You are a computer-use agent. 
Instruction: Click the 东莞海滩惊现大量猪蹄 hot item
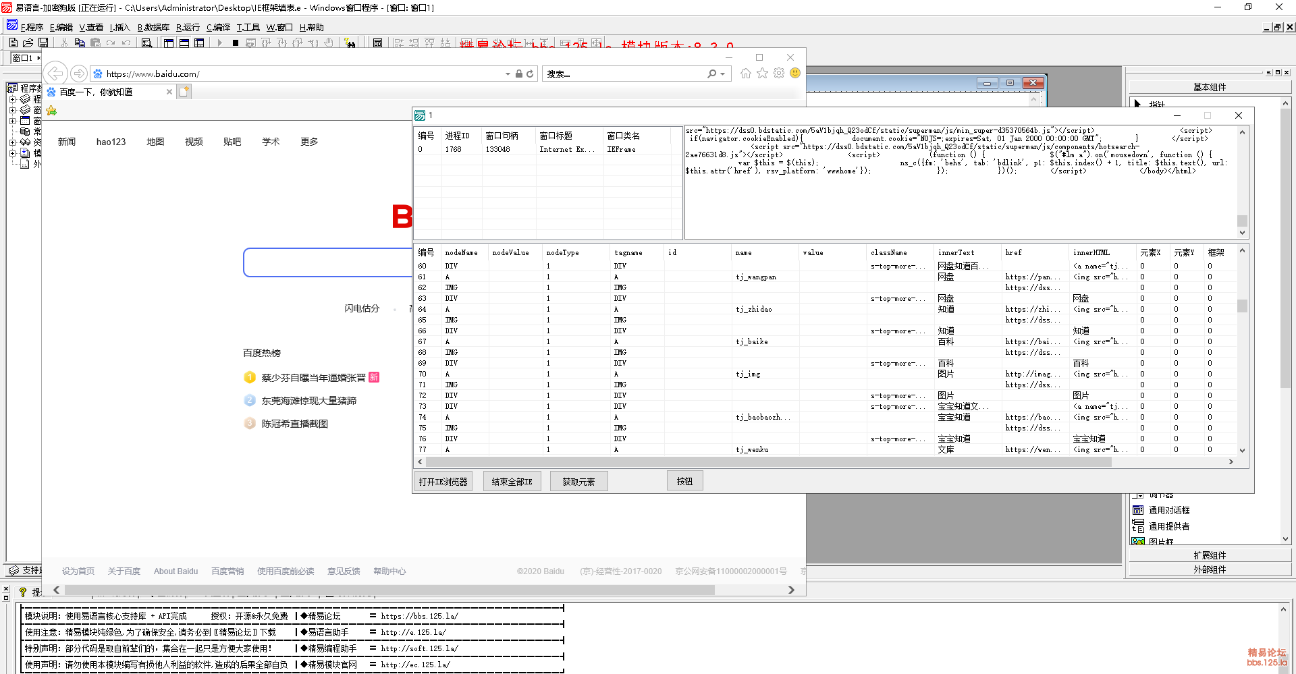309,401
